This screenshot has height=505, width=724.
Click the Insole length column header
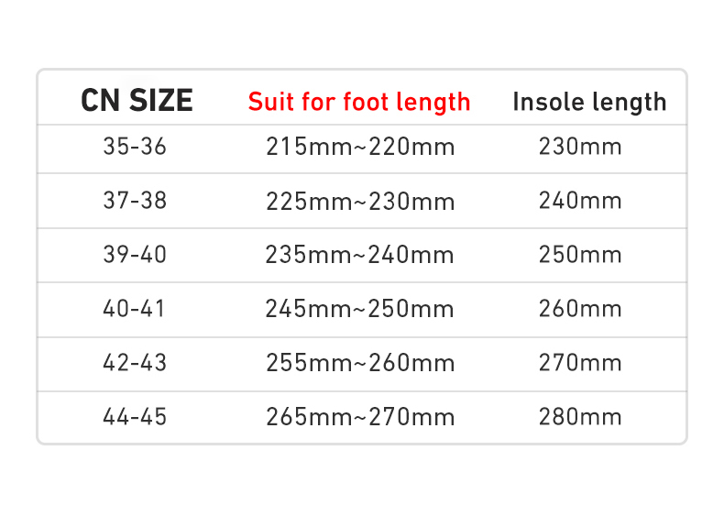589,101
